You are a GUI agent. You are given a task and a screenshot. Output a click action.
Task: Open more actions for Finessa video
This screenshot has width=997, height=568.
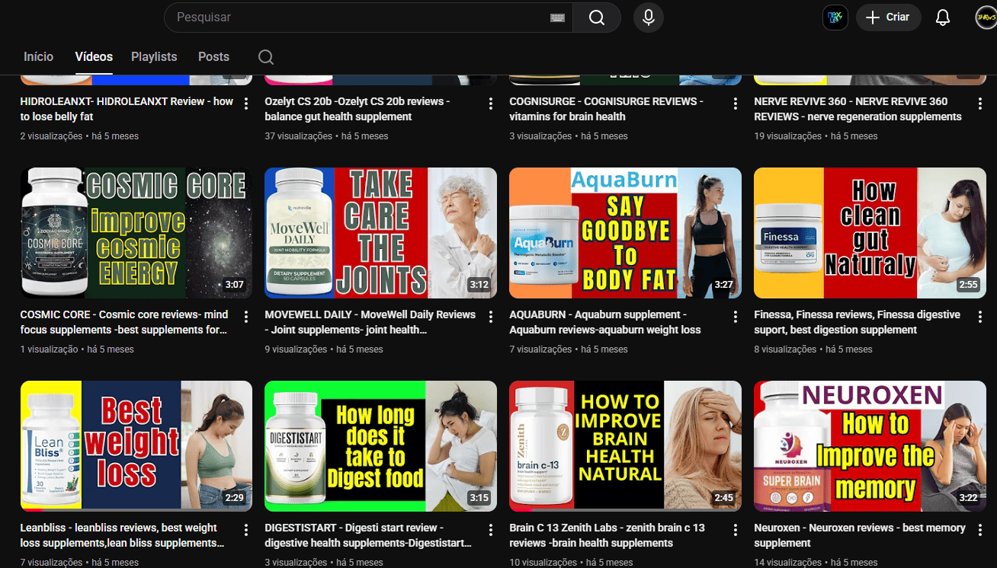click(980, 317)
